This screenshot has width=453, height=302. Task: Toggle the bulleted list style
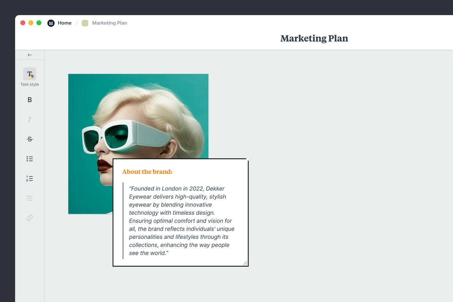point(29,159)
